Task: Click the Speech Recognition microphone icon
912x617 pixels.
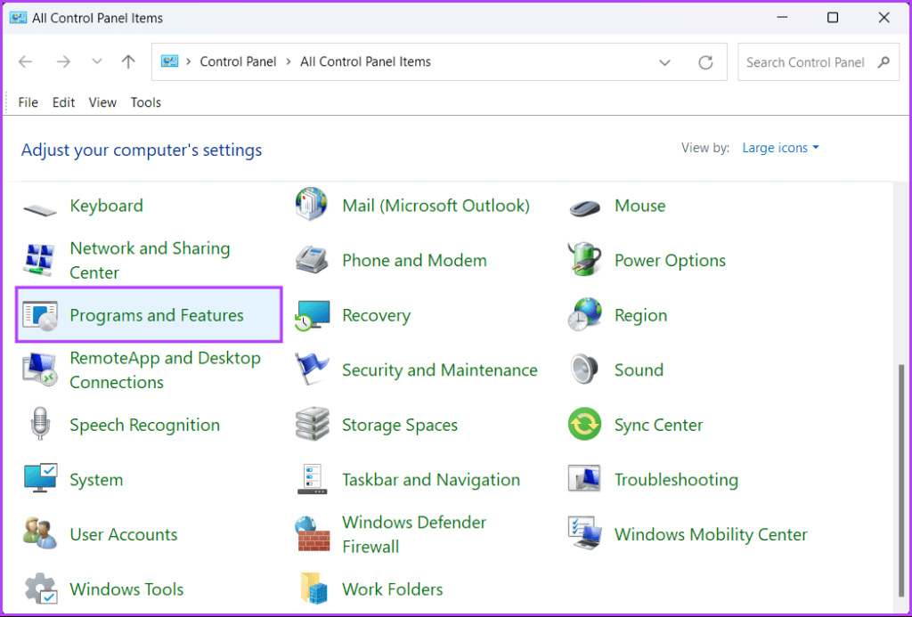Action: click(40, 425)
